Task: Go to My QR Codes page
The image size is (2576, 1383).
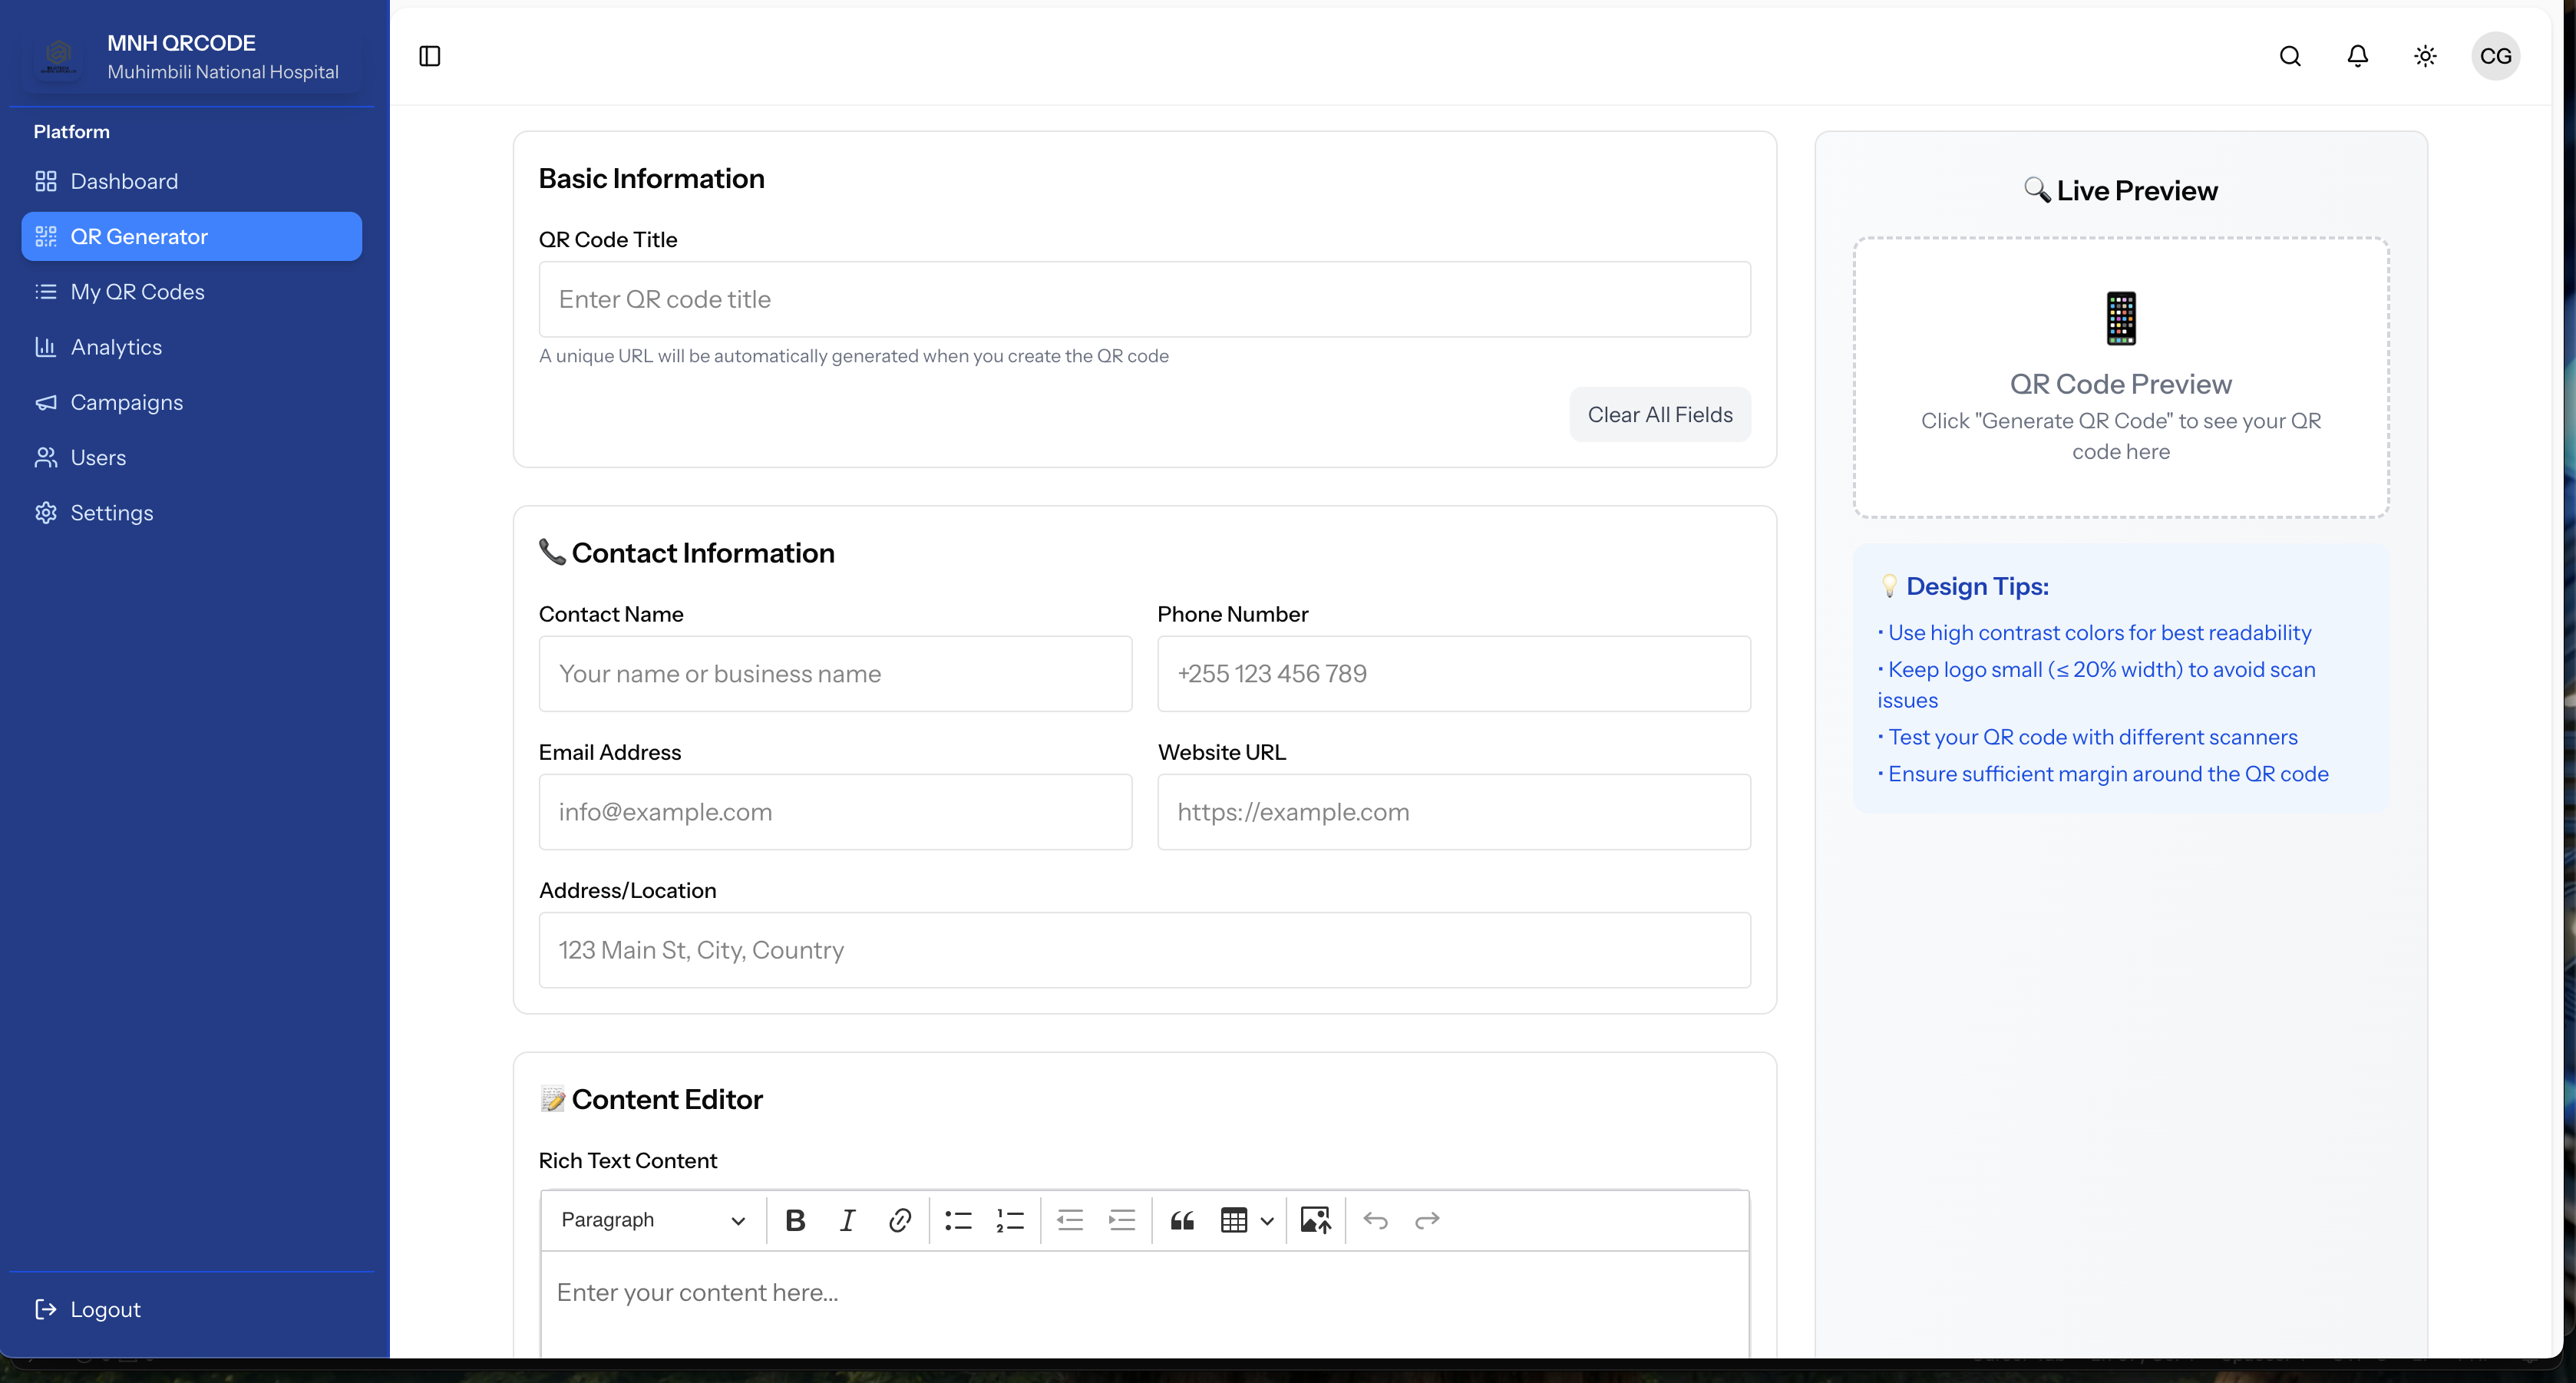Action: (137, 292)
